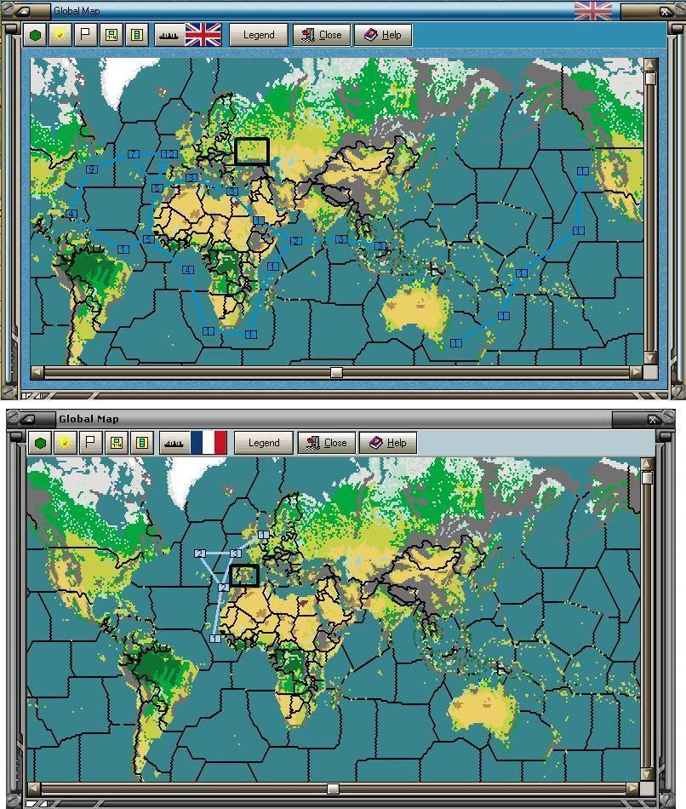Click the right scroll arrow under the French map

pyautogui.click(x=633, y=789)
